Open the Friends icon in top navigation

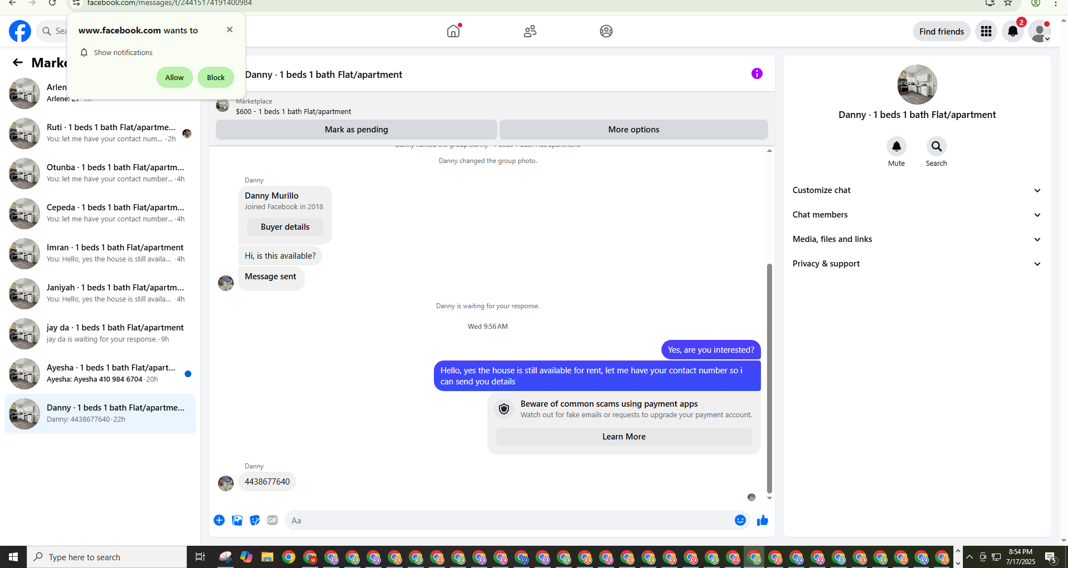[530, 31]
